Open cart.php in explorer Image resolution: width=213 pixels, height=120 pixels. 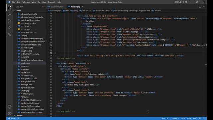point(24,36)
